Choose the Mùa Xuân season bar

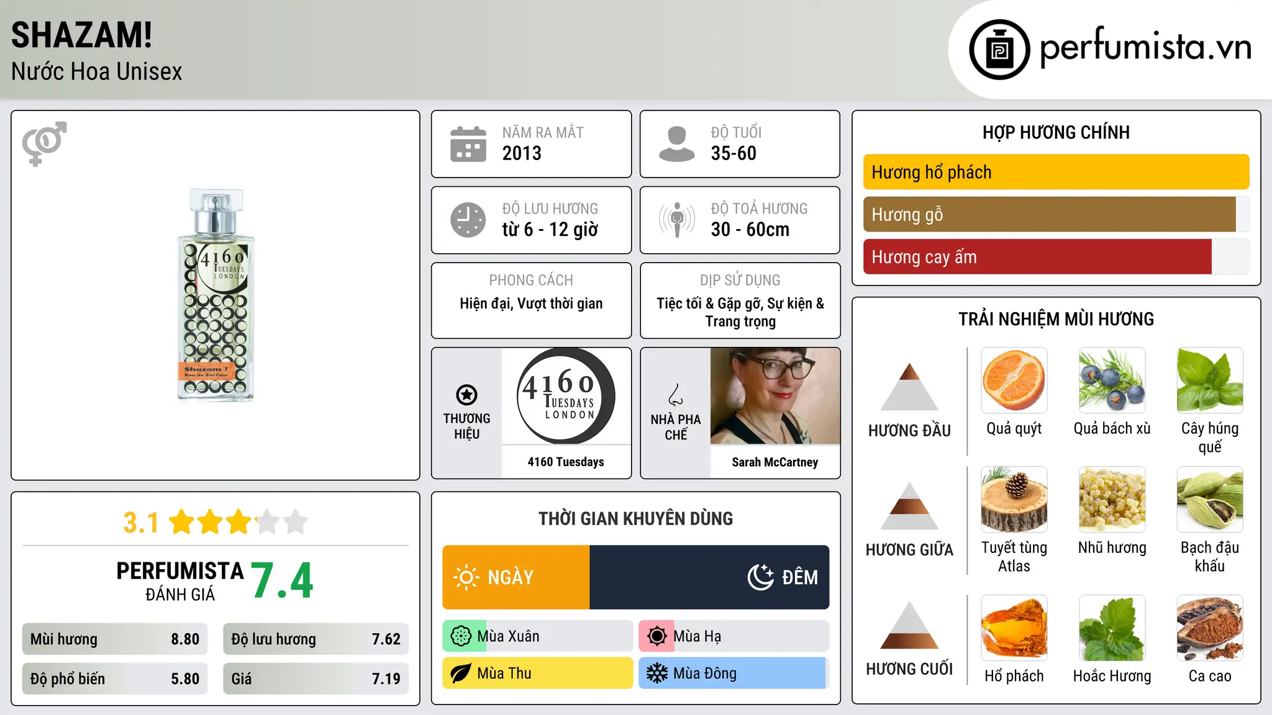[x=537, y=636]
